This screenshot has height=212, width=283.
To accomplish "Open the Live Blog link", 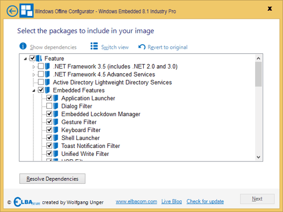I will (171, 201).
